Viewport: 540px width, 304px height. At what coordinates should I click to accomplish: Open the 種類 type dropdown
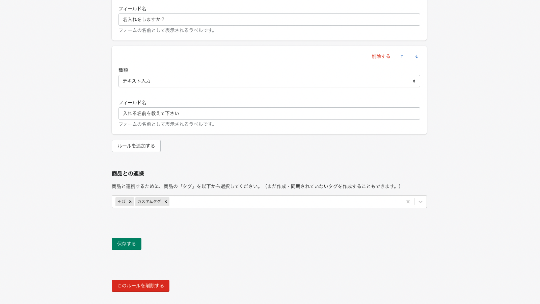(269, 81)
